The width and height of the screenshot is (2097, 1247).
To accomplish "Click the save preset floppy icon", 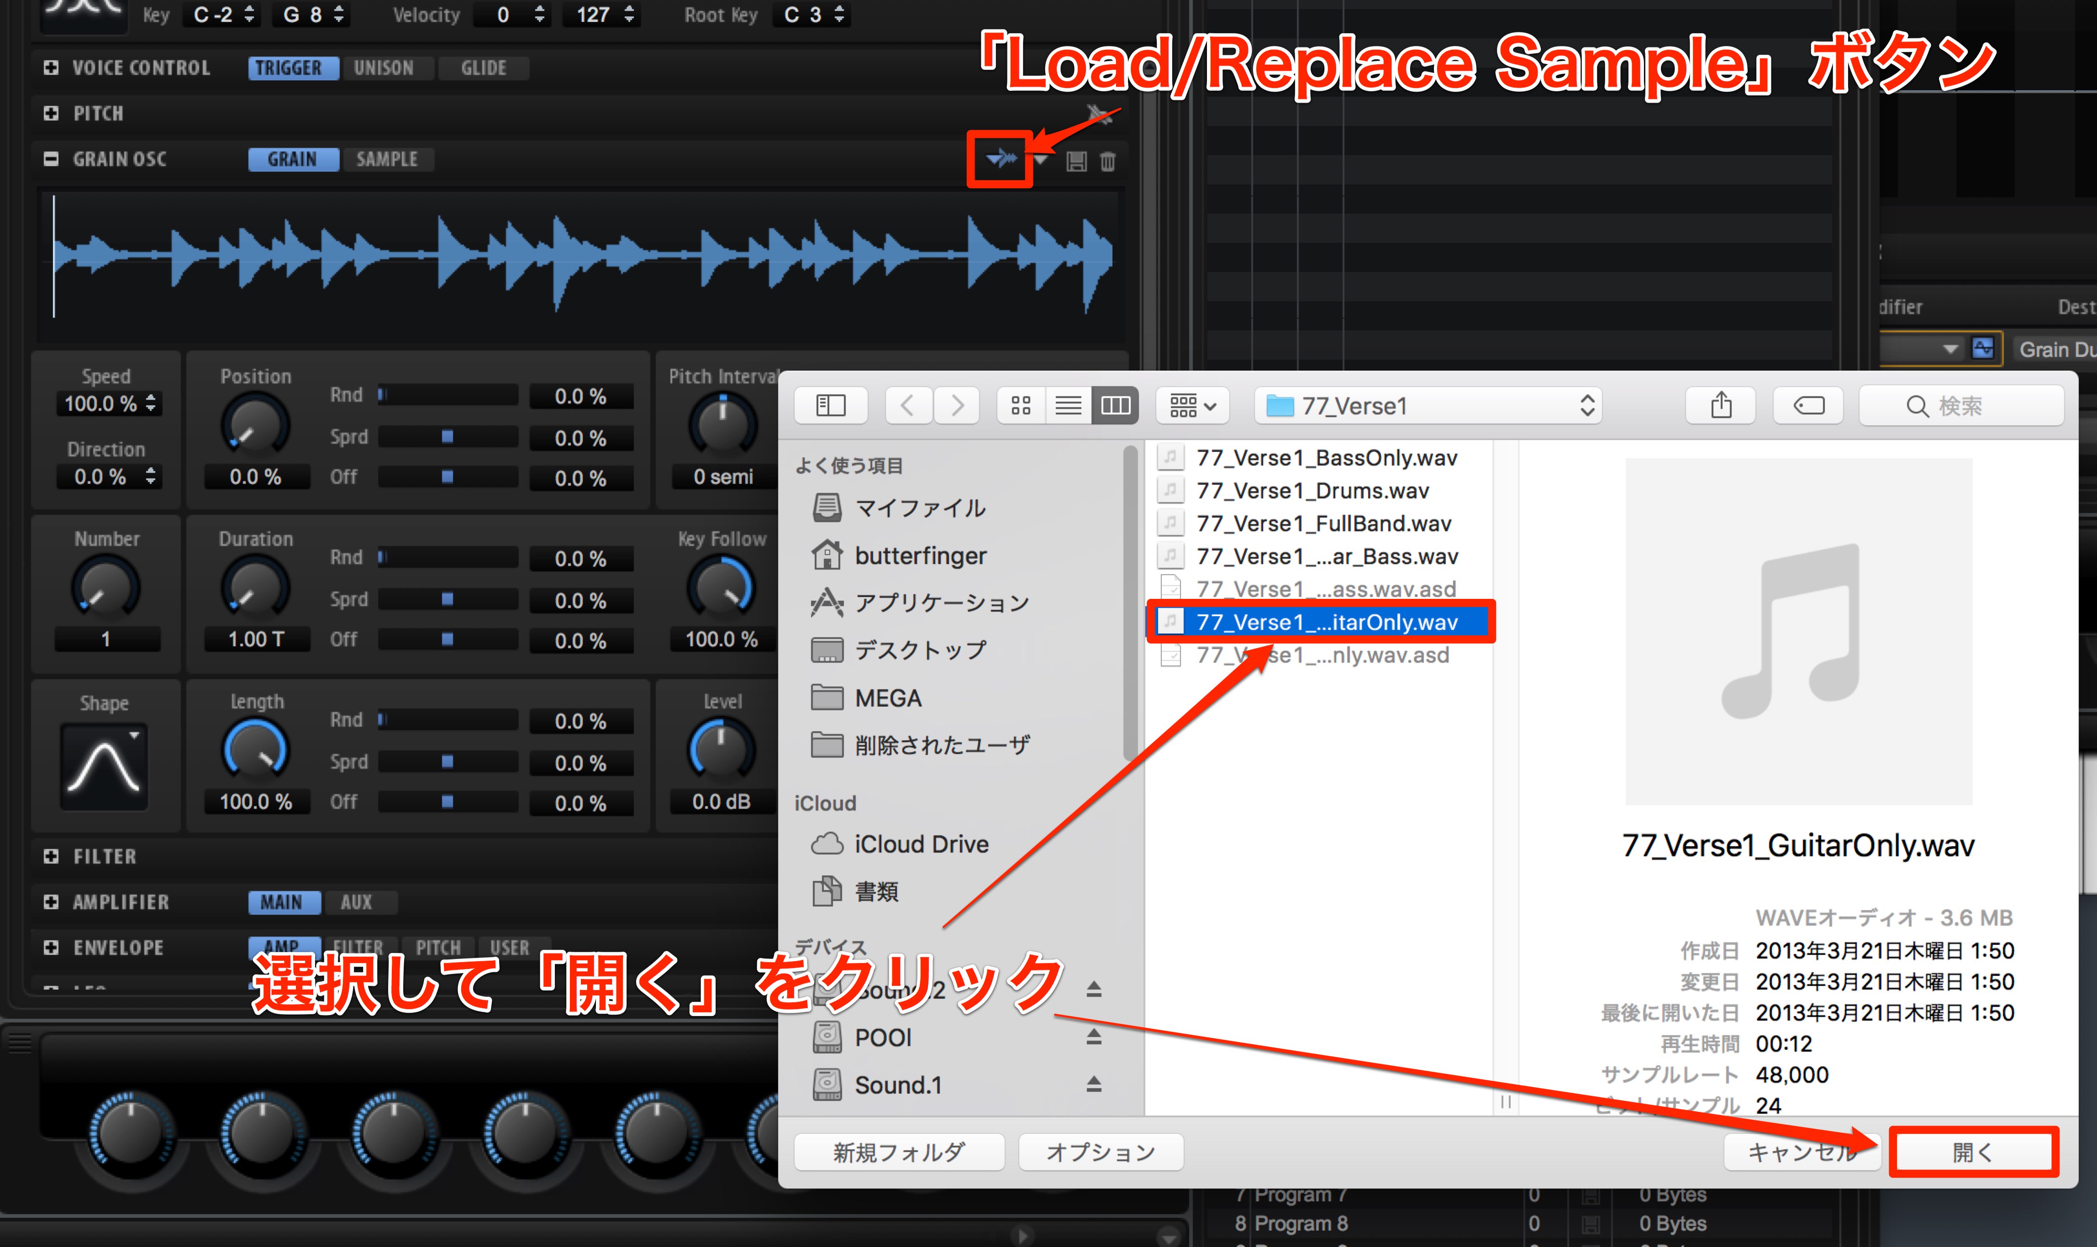I will point(1076,161).
